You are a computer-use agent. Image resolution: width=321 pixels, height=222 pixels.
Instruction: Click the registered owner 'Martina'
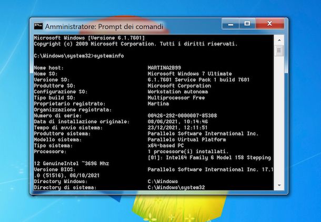(x=158, y=103)
